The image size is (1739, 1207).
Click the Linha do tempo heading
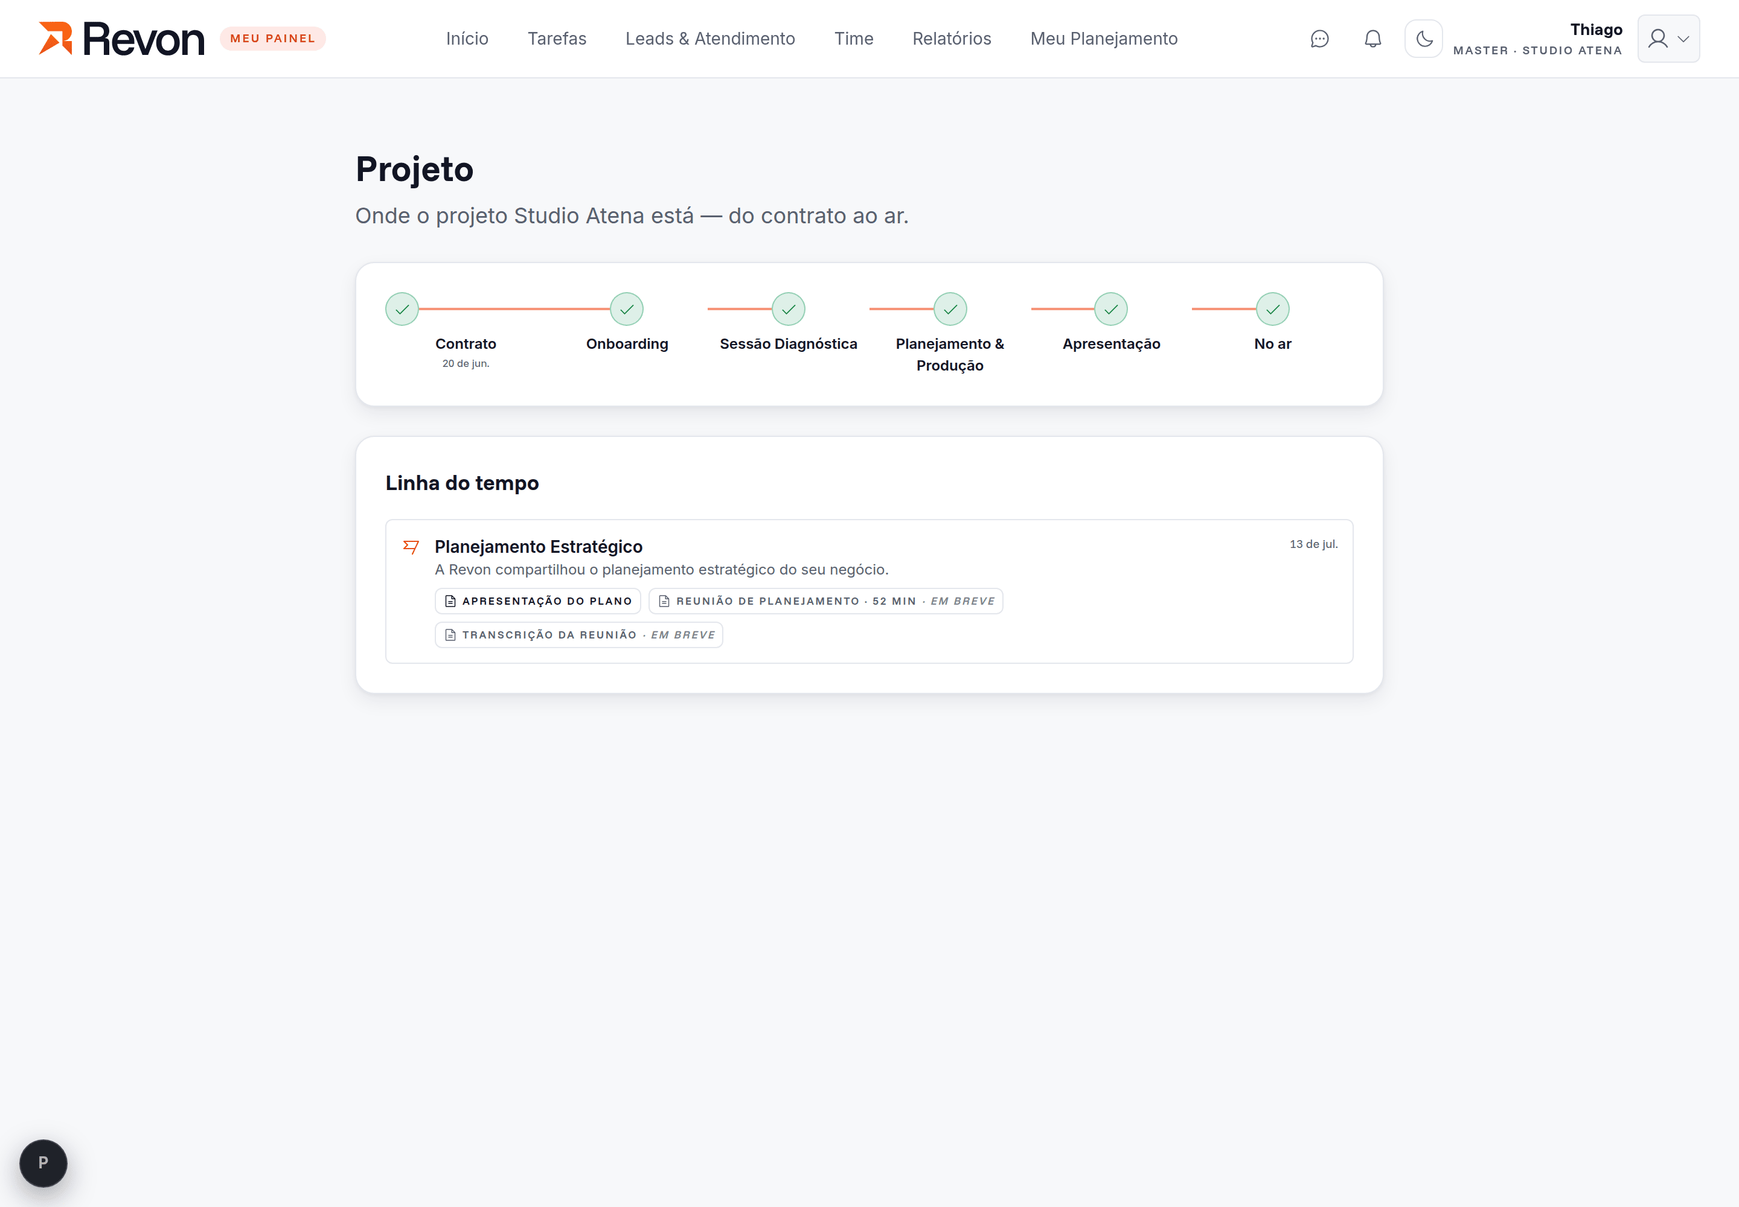point(461,482)
